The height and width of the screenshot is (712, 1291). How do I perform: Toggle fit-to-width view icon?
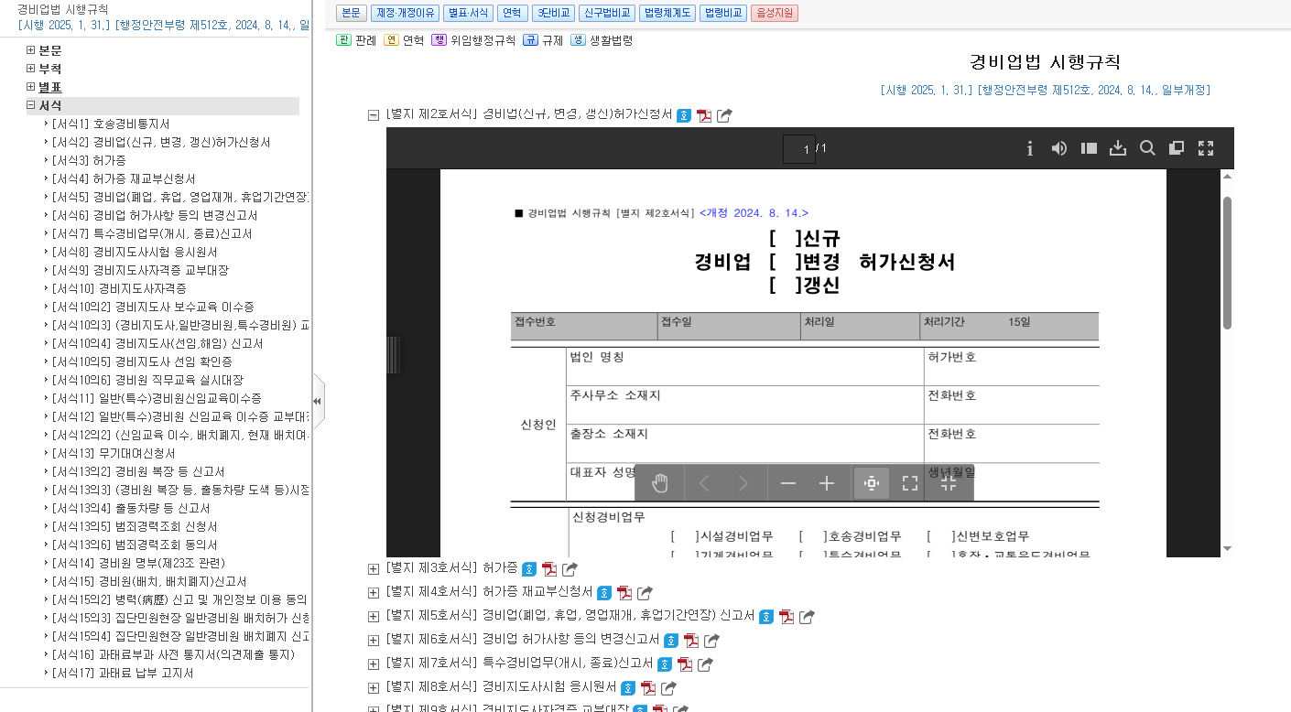pyautogui.click(x=872, y=483)
